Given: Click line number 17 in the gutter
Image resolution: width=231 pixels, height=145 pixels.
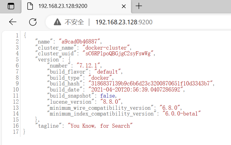Looking at the screenshot, I should click(16, 132).
